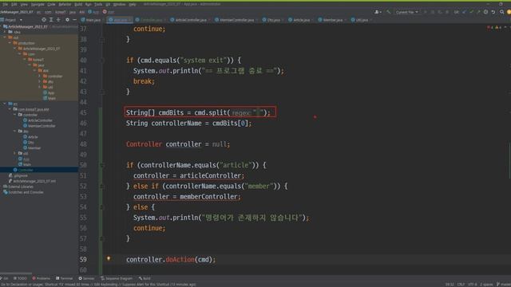Select MemberController in project tree

point(39,126)
